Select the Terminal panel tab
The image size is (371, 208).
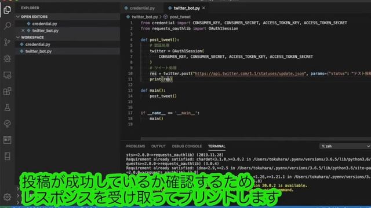pyautogui.click(x=216, y=146)
